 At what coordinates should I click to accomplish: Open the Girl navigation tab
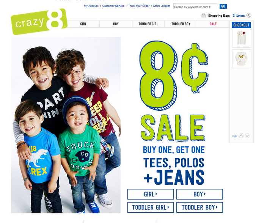tap(83, 24)
